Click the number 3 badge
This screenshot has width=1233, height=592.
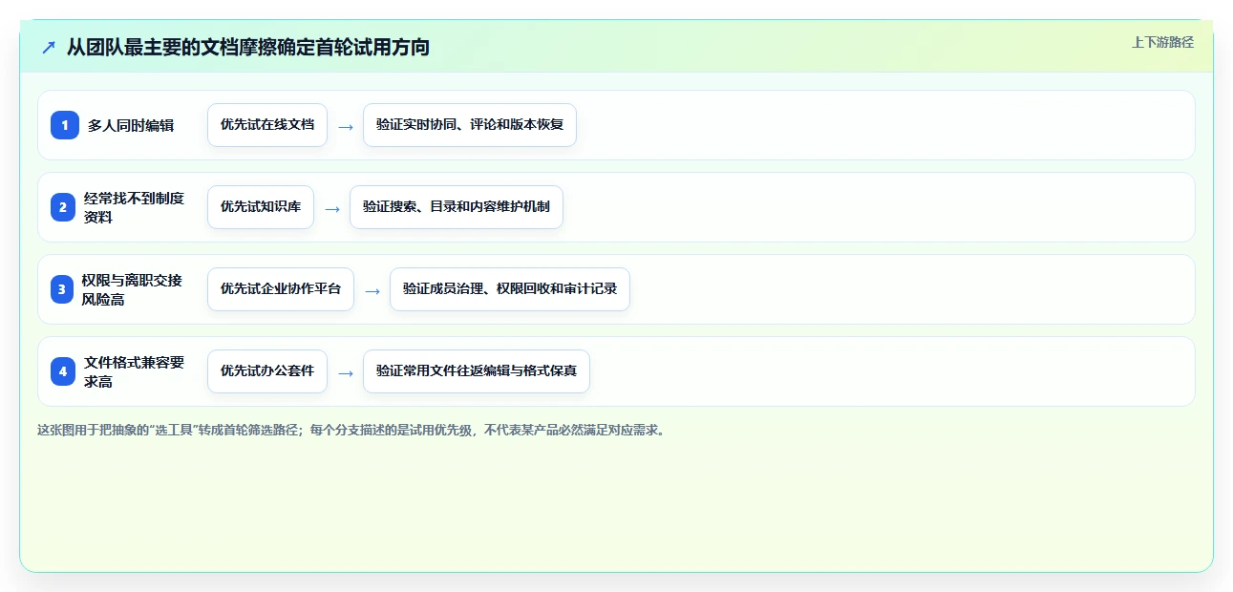point(62,289)
